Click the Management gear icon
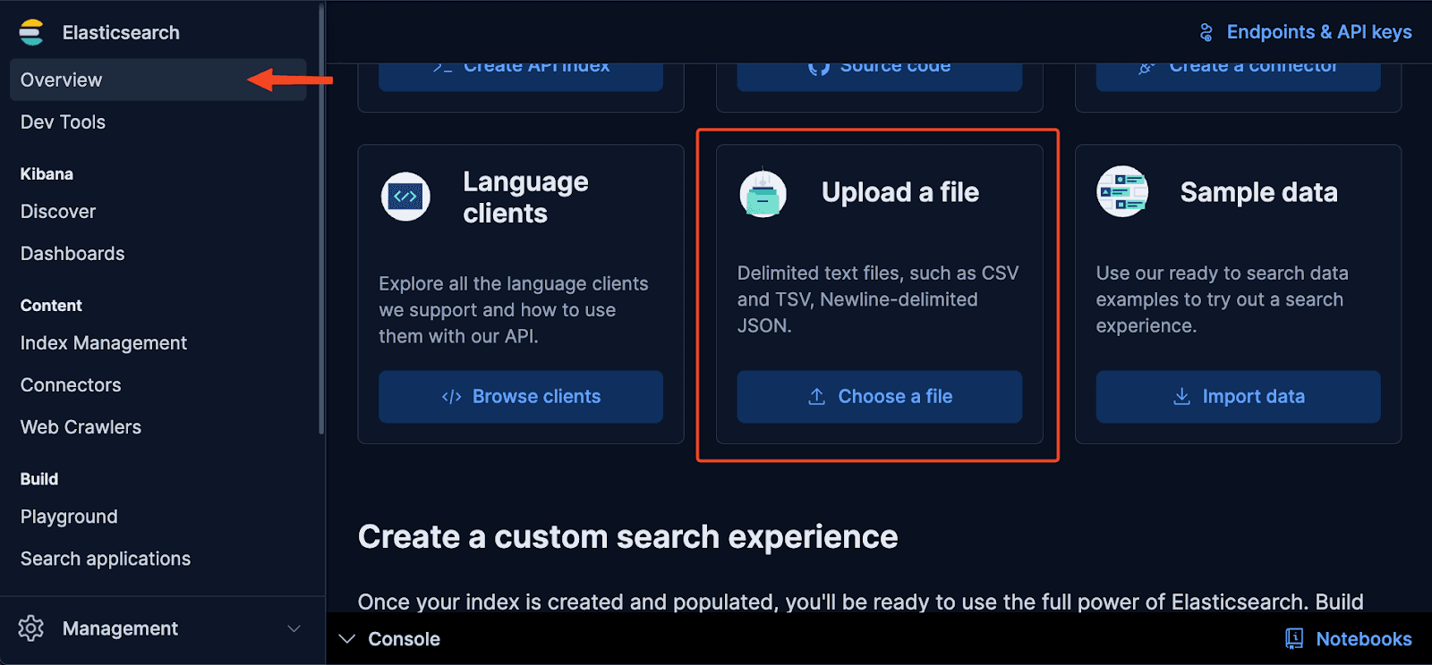Viewport: 1432px width, 665px height. [31, 628]
